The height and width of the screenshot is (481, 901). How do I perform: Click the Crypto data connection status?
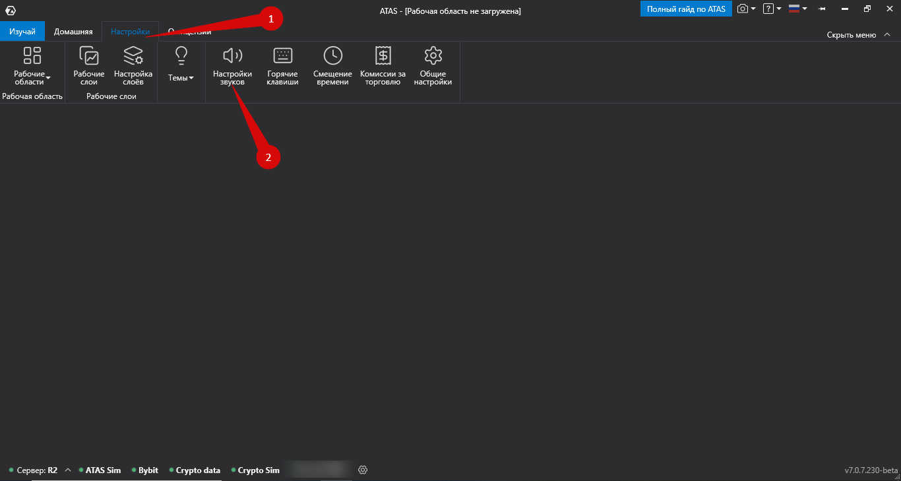point(195,470)
